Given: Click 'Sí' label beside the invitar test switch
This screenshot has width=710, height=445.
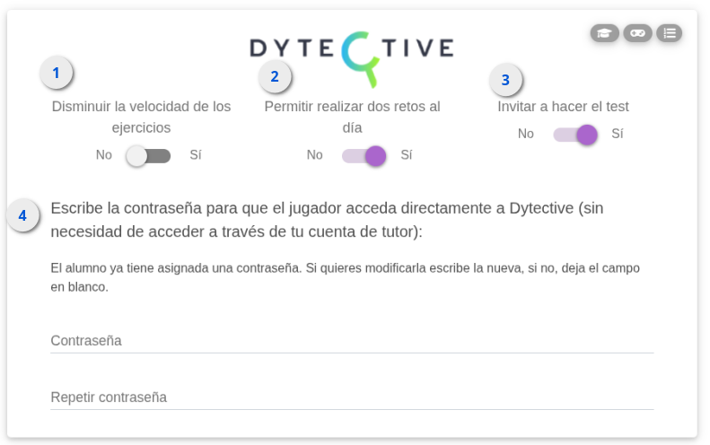Looking at the screenshot, I should coord(618,134).
